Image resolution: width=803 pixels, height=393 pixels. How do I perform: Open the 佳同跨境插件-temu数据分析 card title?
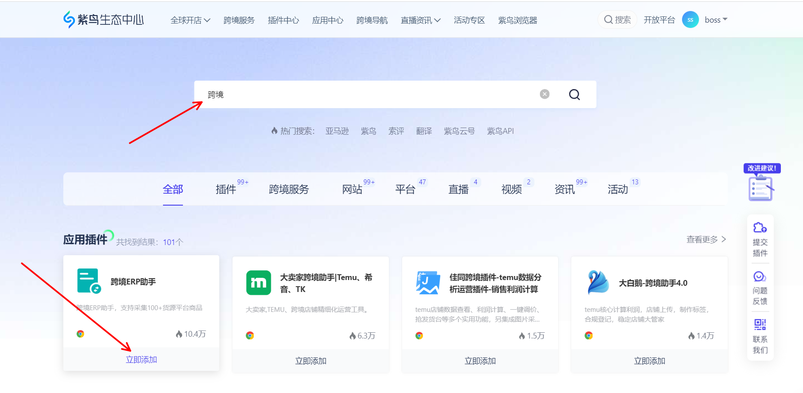tap(496, 283)
